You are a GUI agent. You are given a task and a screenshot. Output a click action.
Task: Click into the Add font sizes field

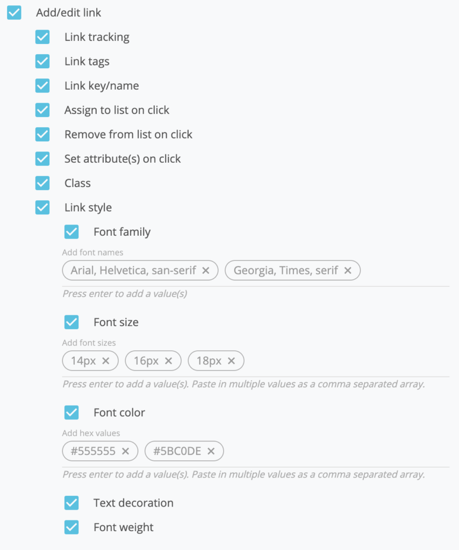pyautogui.click(x=347, y=360)
